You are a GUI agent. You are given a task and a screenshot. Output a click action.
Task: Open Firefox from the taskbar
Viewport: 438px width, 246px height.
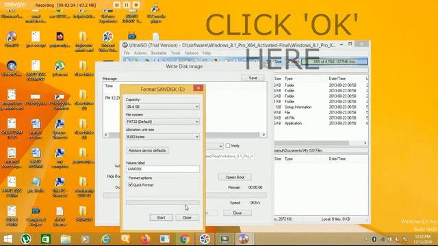click(x=145, y=239)
